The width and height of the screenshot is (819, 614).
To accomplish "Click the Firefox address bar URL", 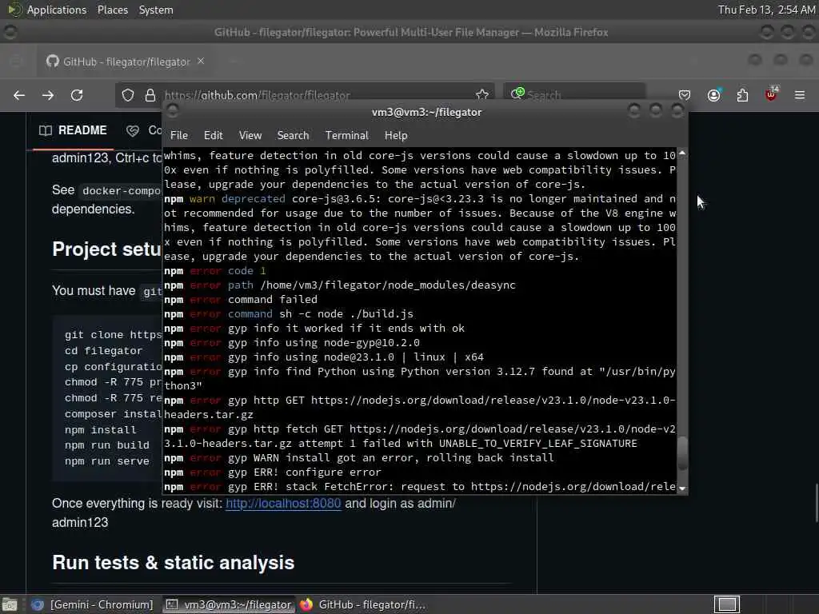I will click(257, 96).
